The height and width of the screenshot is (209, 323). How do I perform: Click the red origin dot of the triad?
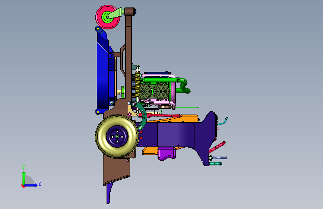[x=23, y=186]
